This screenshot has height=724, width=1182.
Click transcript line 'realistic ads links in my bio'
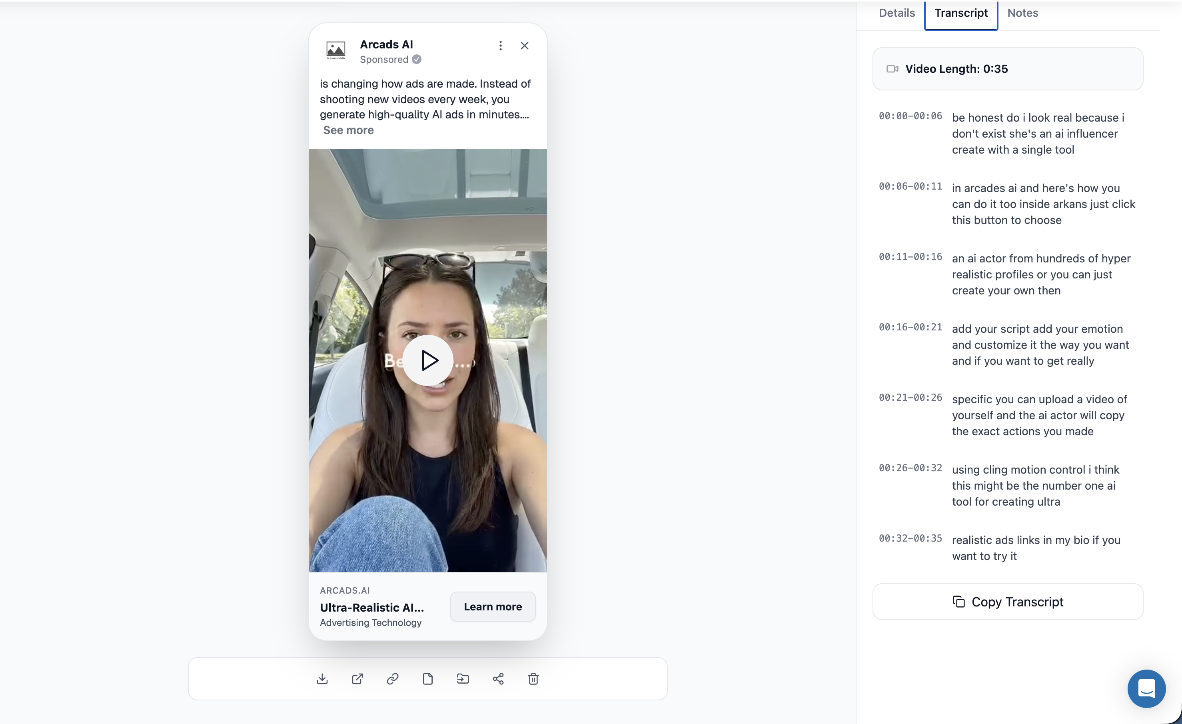pyautogui.click(x=1036, y=548)
